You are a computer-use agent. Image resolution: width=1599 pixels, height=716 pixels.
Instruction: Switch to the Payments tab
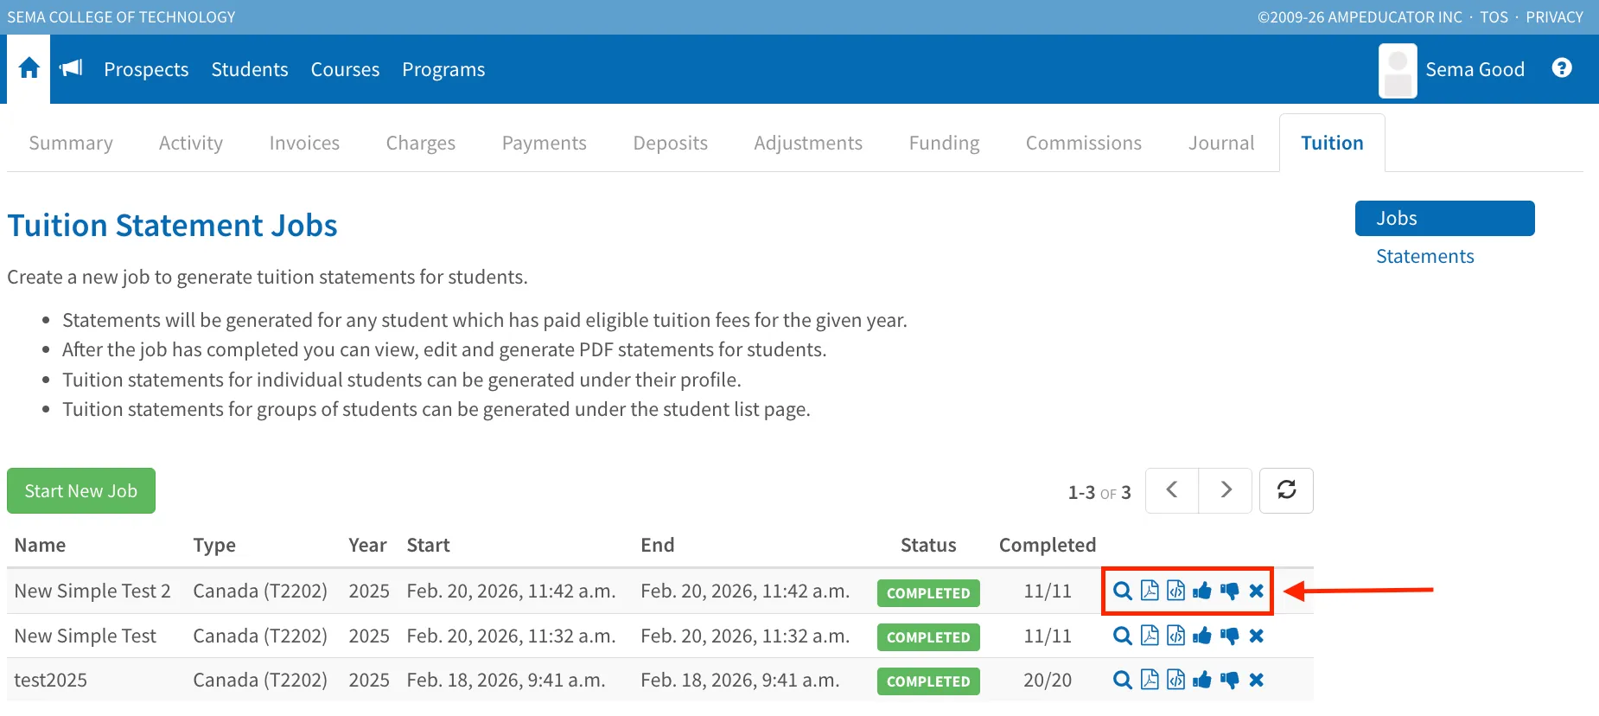(545, 143)
